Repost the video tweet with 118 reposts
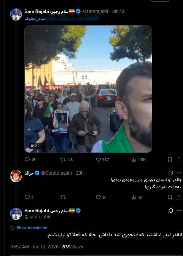The height and width of the screenshot is (256, 183). pos(66,159)
